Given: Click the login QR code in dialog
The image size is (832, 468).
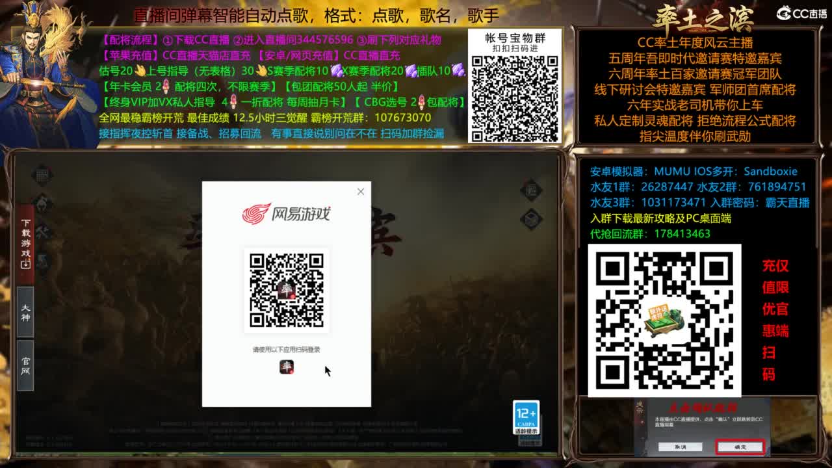Looking at the screenshot, I should [x=287, y=290].
